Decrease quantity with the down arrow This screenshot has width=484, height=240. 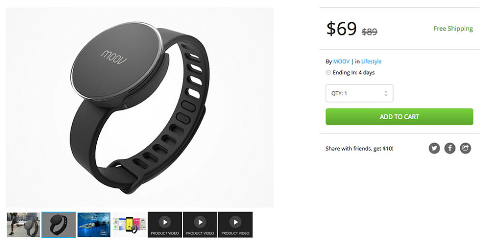click(x=386, y=95)
